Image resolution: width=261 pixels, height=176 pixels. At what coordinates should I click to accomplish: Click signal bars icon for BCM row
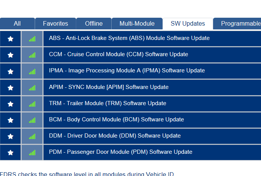click(x=32, y=120)
